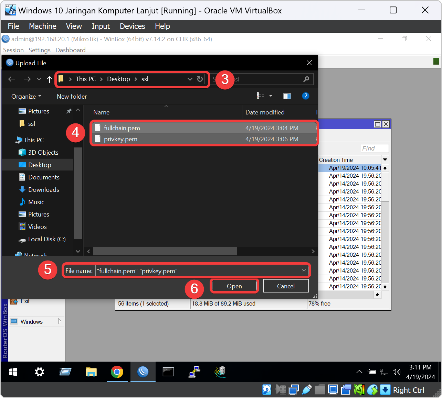This screenshot has height=398, width=442.
Task: Open WinBox Settings menu
Action: (40, 50)
